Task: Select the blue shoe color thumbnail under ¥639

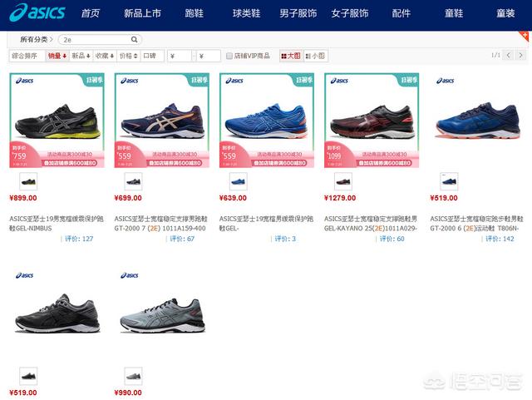Action: (x=239, y=181)
